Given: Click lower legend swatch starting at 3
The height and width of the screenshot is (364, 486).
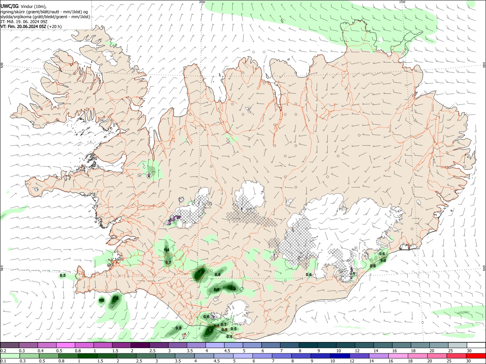Looking at the screenshot, I should tap(164, 356).
